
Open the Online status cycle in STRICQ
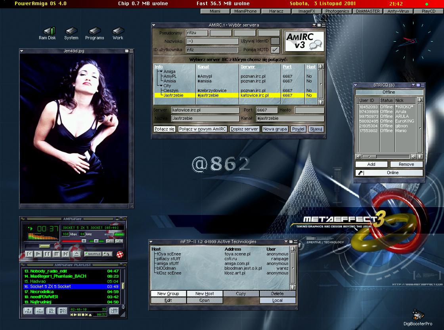tap(389, 173)
